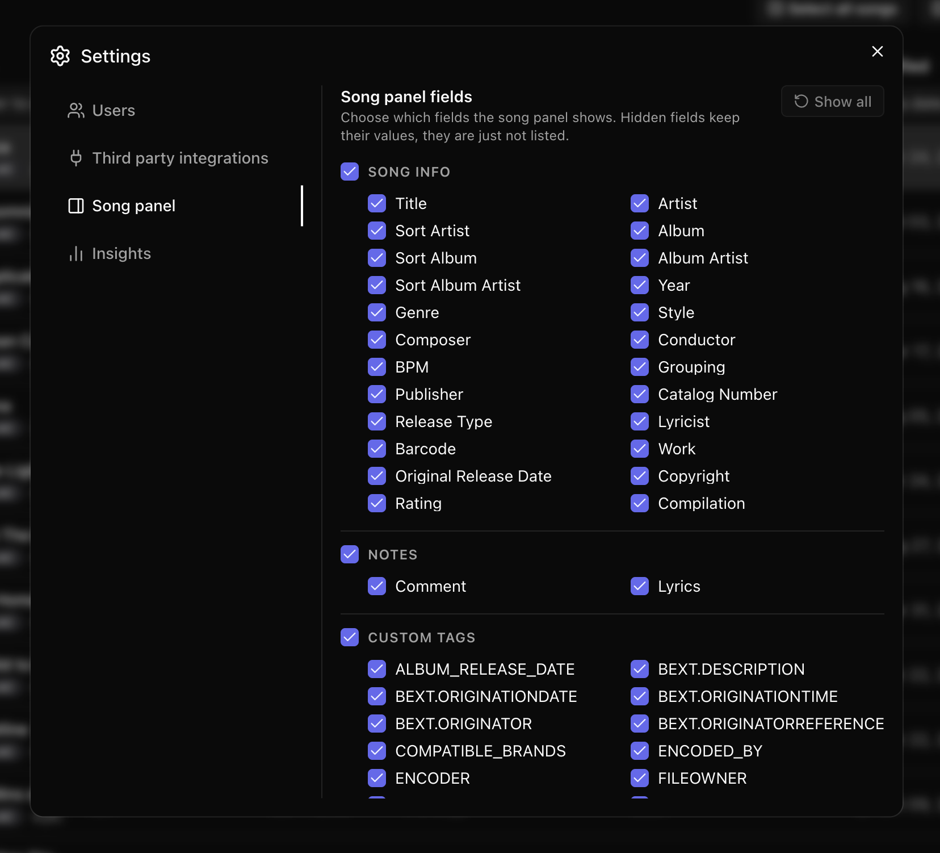
Task: Uncheck the Year field
Action: click(x=640, y=285)
